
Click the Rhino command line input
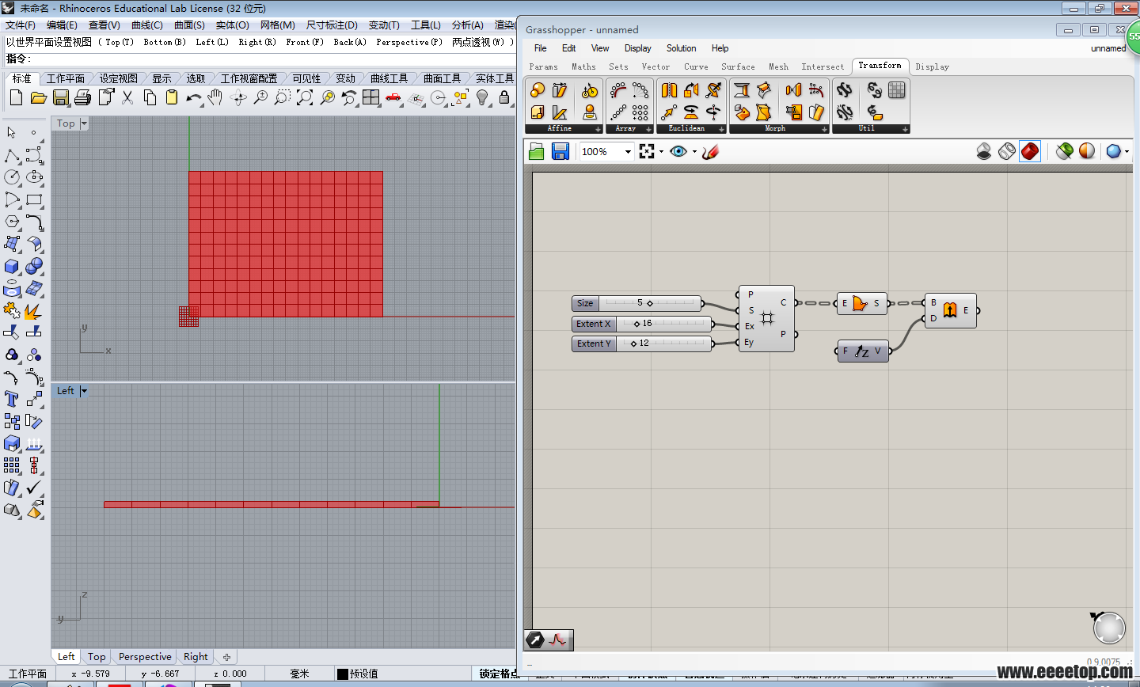[x=273, y=59]
